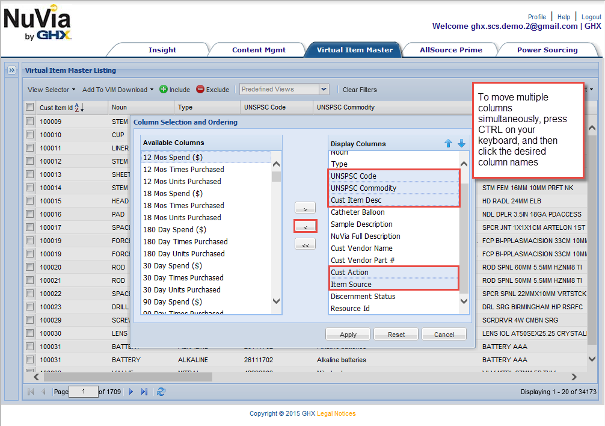Remove all columns with the << button

pos(305,244)
